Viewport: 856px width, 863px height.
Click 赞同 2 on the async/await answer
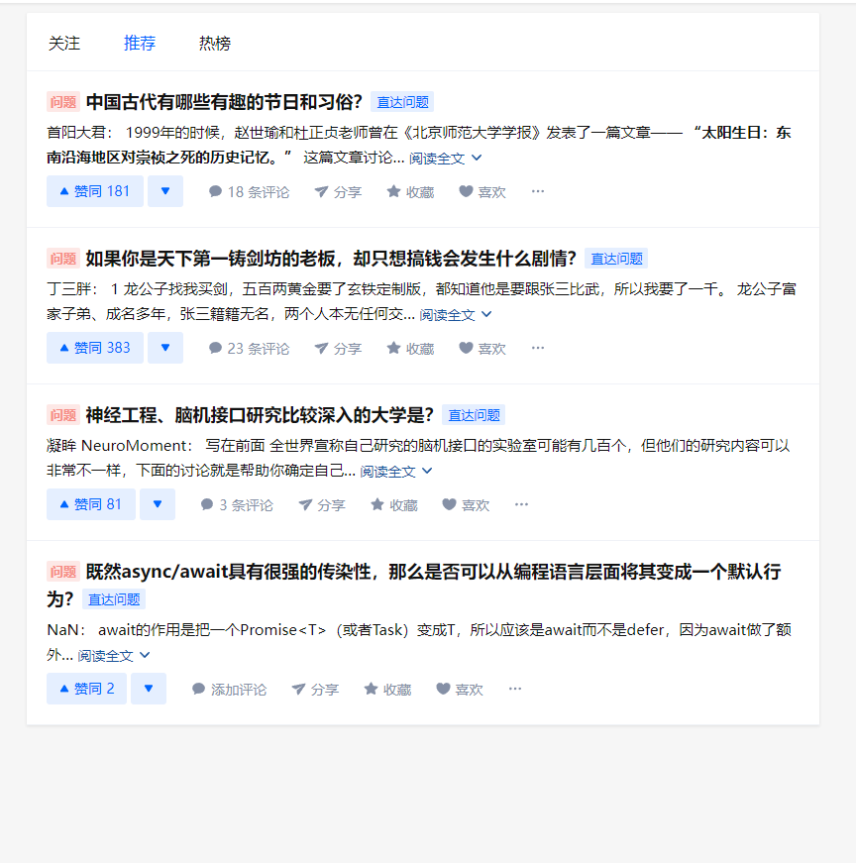(x=86, y=688)
